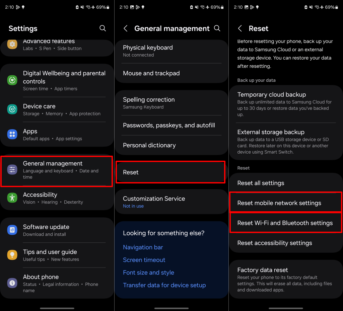Tap the Personal dictionary entry

pos(149,145)
